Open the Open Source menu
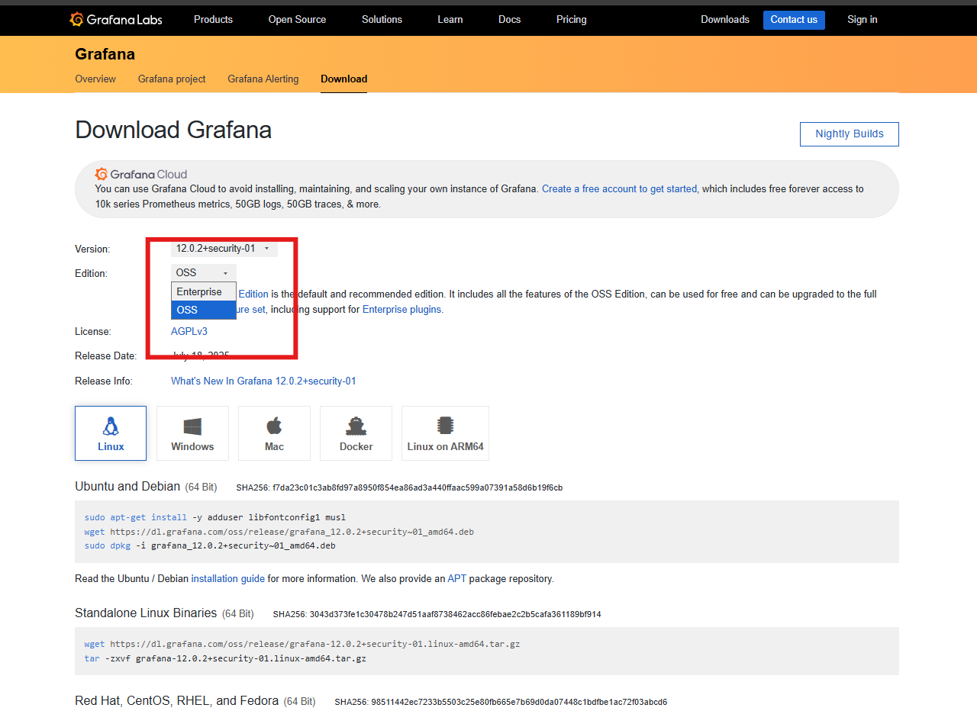 [x=297, y=19]
